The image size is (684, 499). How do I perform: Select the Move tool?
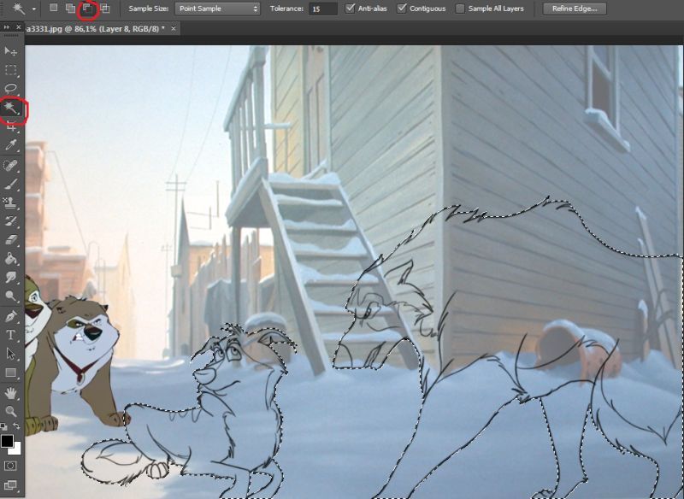coord(10,51)
